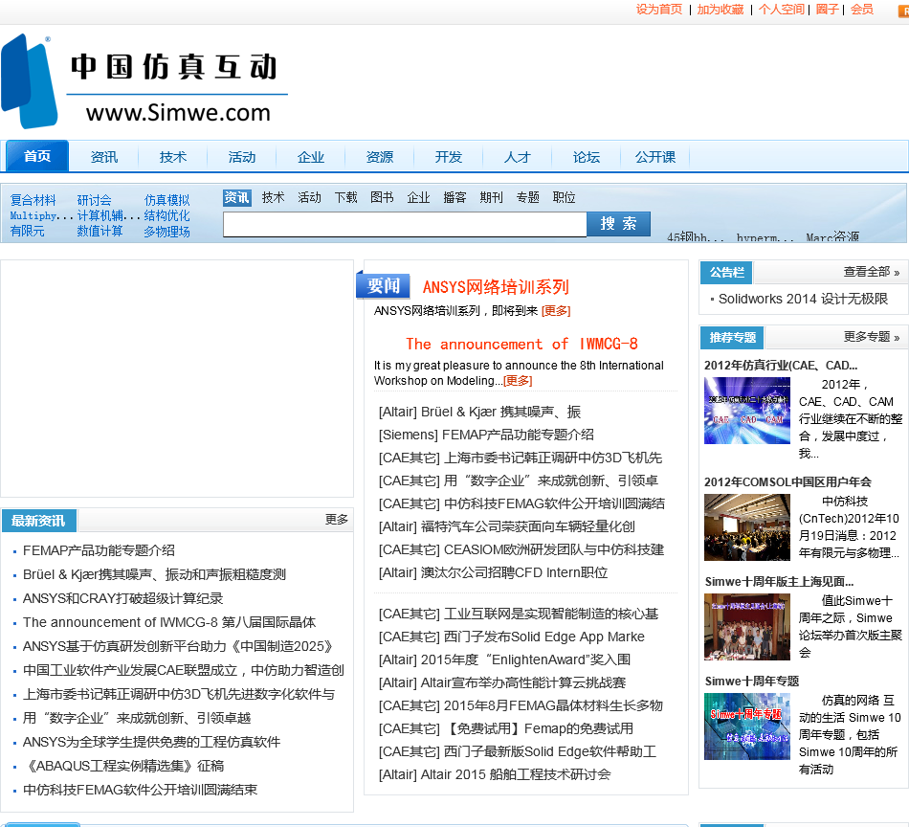This screenshot has height=827, width=909.
Task: Open ANSYS和CRAY打破超级计算纪录 news item
Action: click(122, 598)
